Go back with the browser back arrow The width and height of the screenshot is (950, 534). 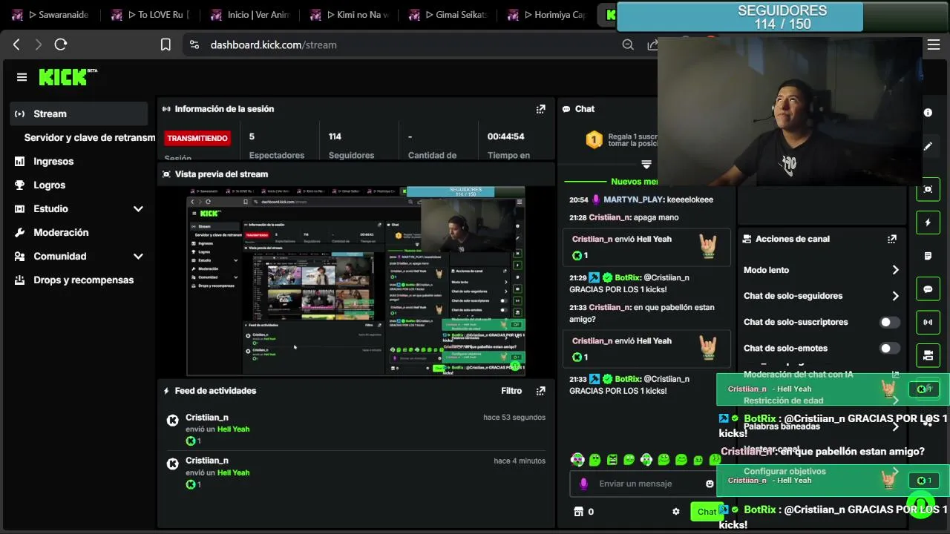[x=16, y=44]
